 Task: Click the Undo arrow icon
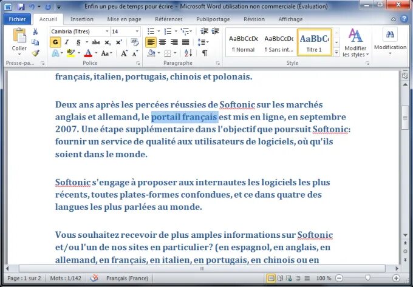coord(32,7)
